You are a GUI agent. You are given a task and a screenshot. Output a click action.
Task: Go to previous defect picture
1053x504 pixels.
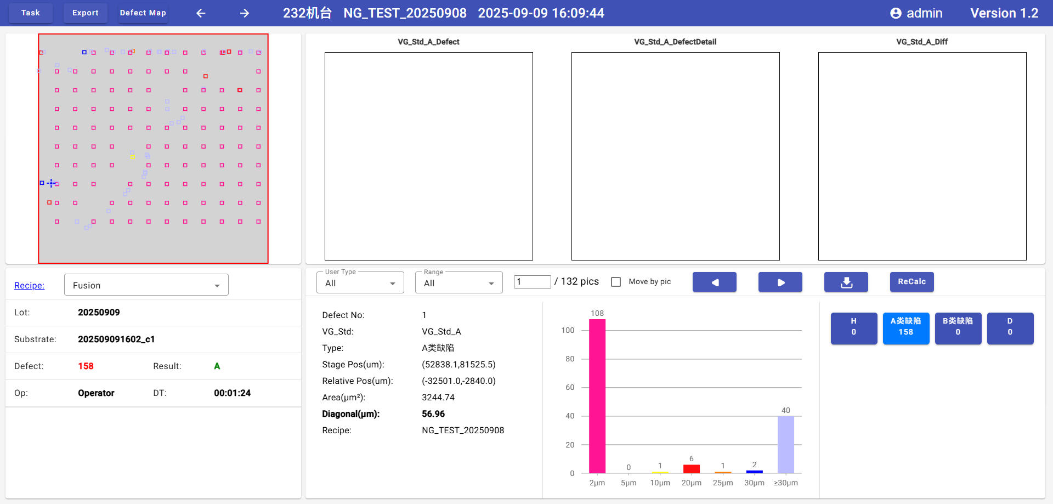pos(714,282)
